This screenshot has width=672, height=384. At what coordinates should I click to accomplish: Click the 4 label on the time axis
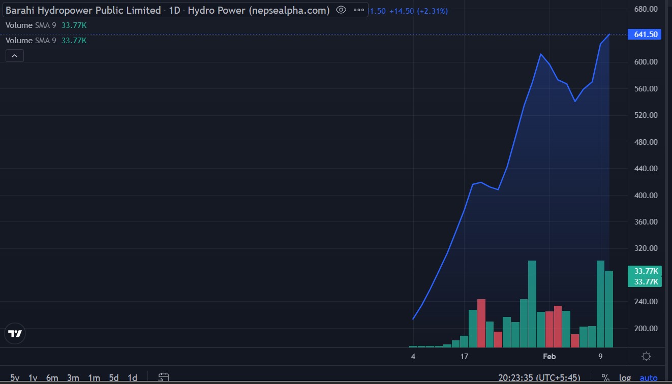pyautogui.click(x=413, y=357)
